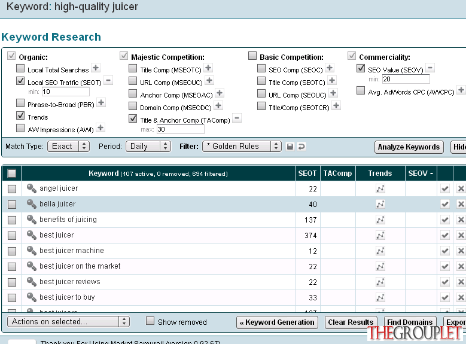Toggle Basic Competition group checkbox
The width and height of the screenshot is (466, 344).
(x=252, y=56)
